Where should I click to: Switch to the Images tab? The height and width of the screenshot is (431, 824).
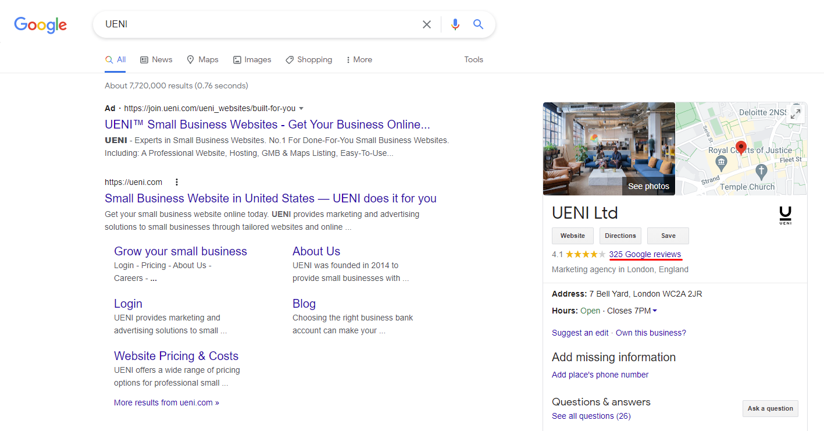coord(252,59)
